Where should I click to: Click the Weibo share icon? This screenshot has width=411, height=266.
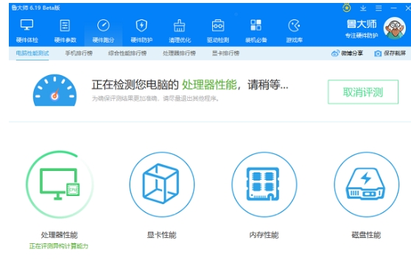pos(335,54)
